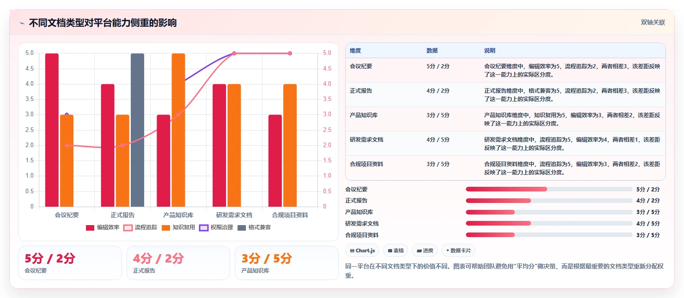Click the title 不同文档类型对平台能力侧重的影响
The image size is (684, 298).
[103, 23]
